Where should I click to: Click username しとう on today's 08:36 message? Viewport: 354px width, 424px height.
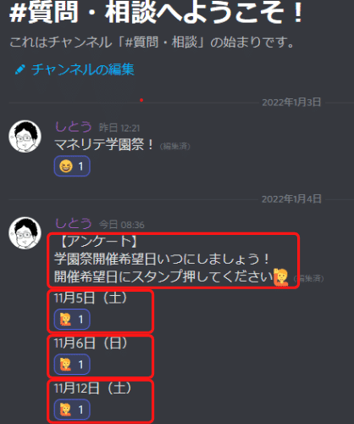point(74,224)
